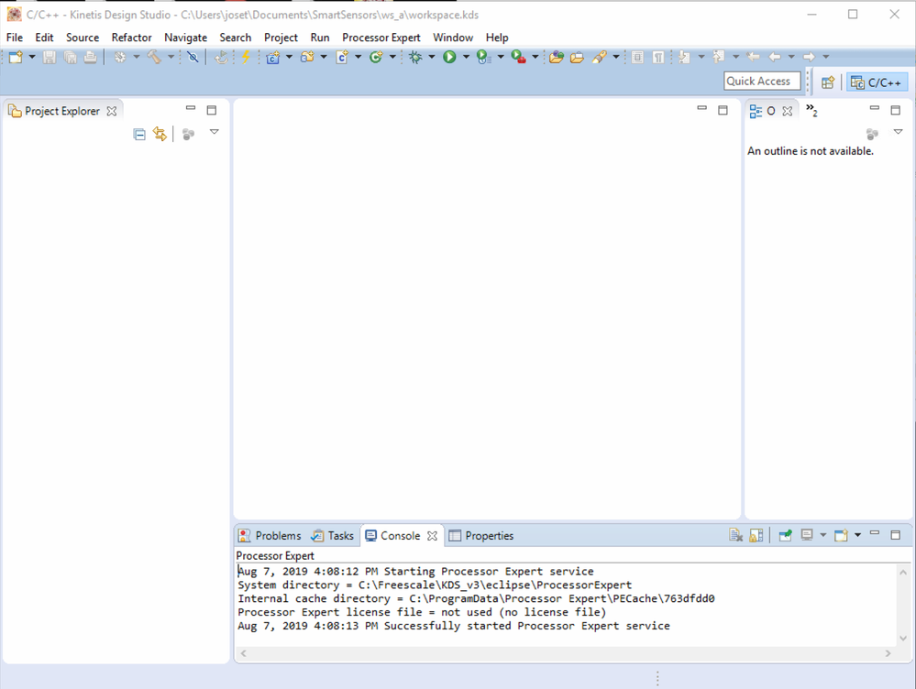Click the Save All icon

[70, 57]
